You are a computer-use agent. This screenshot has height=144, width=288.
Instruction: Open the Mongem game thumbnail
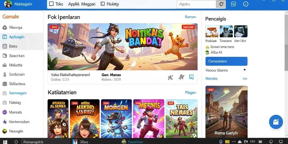(116, 118)
